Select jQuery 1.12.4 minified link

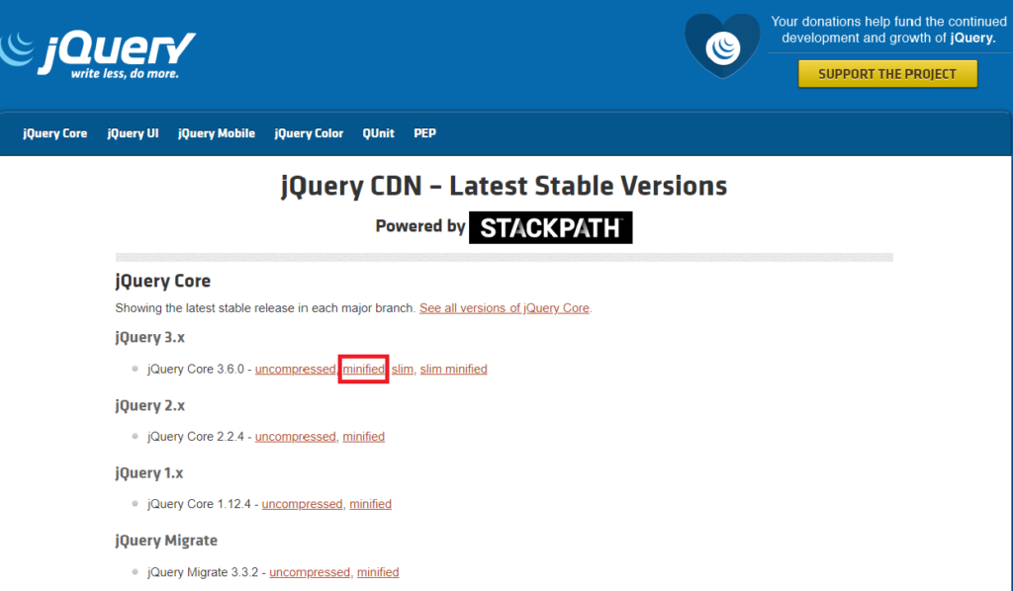point(370,504)
